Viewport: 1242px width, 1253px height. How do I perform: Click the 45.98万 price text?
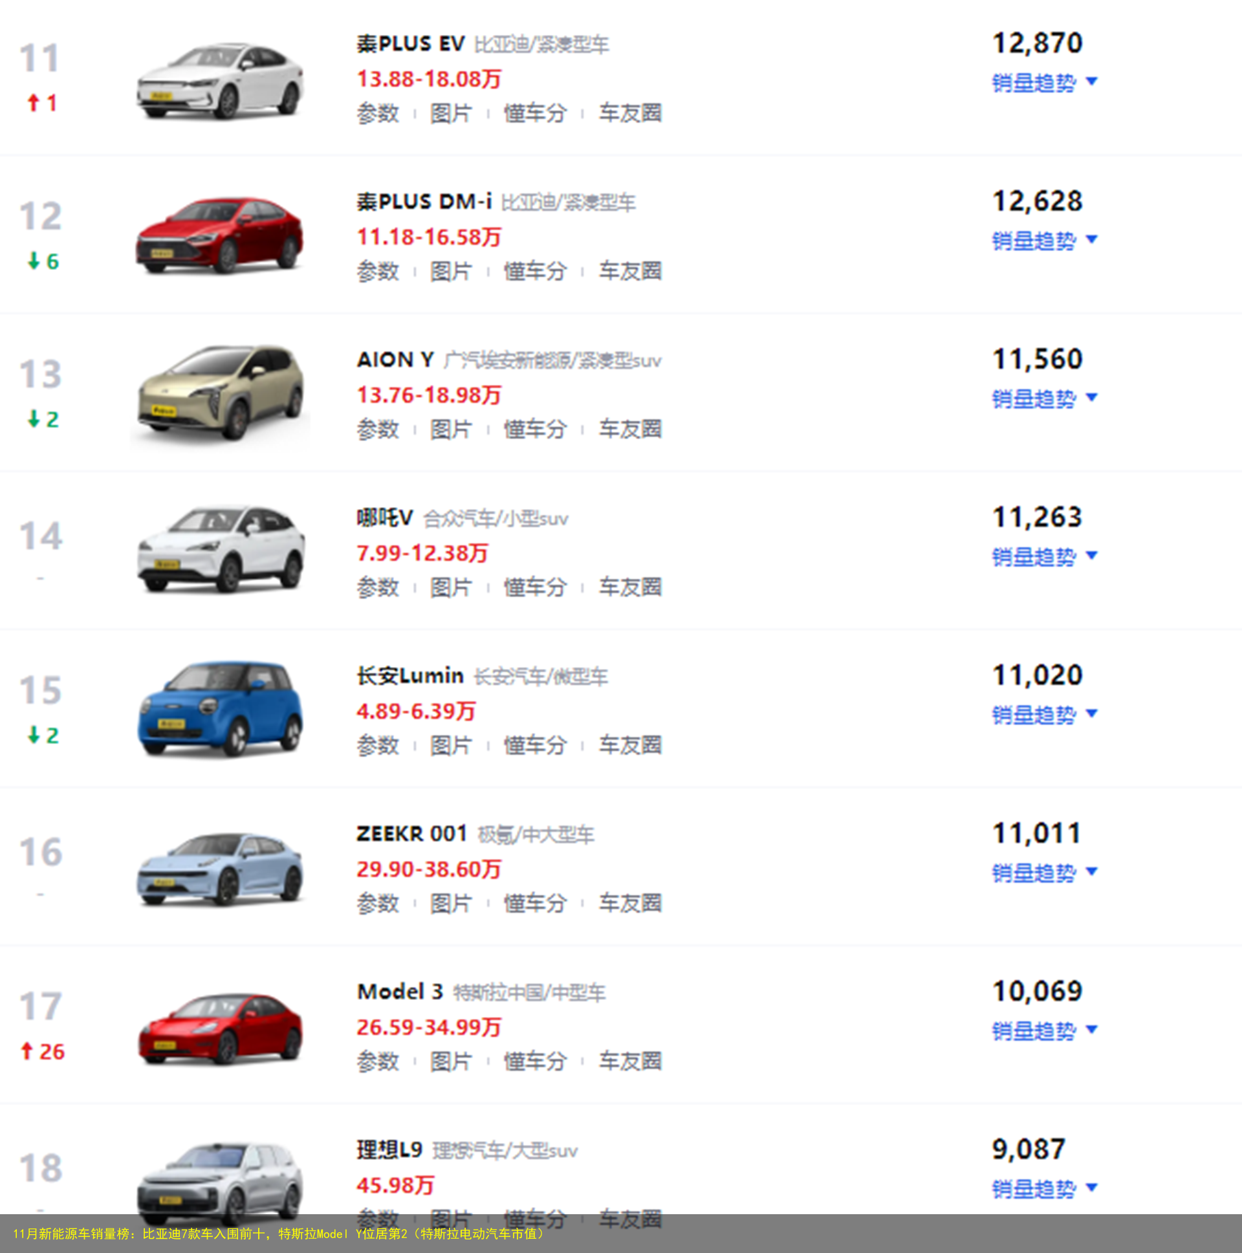point(395,1186)
